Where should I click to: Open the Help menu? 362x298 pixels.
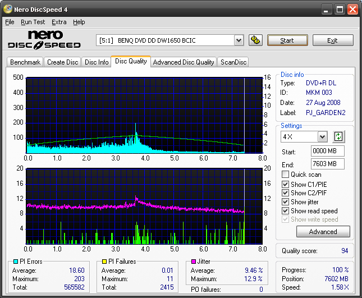coord(79,22)
